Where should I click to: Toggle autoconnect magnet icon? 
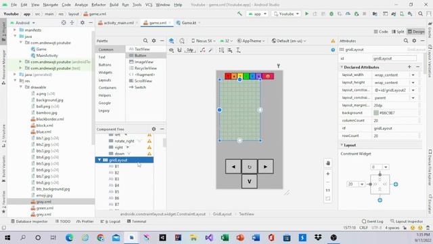179,50
